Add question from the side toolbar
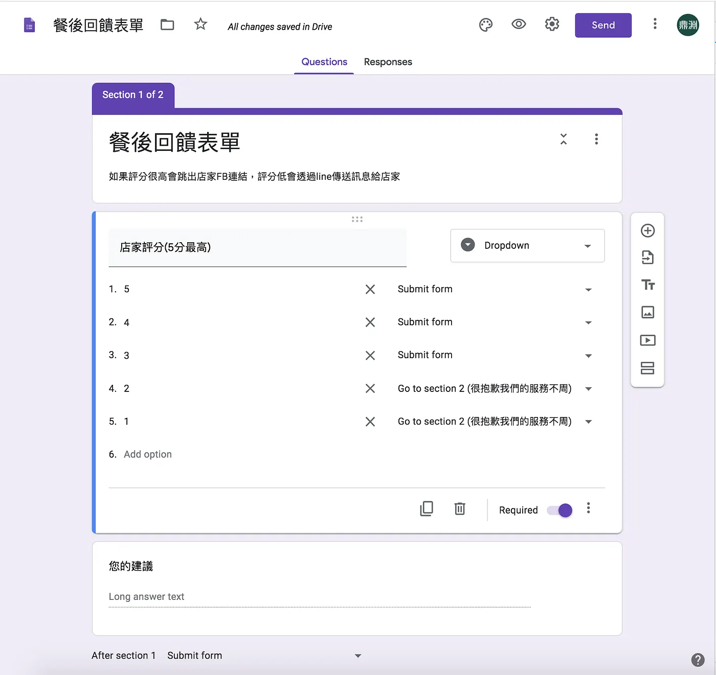716x675 pixels. tap(647, 230)
